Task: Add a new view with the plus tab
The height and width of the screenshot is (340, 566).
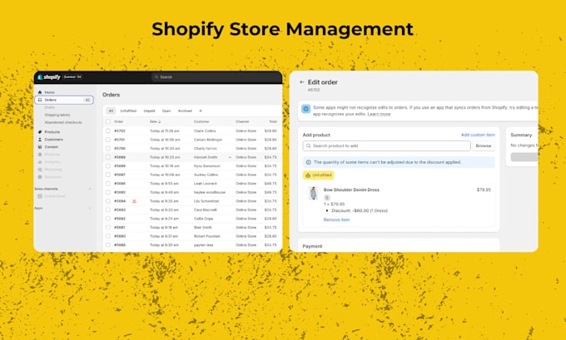Action: coord(201,111)
